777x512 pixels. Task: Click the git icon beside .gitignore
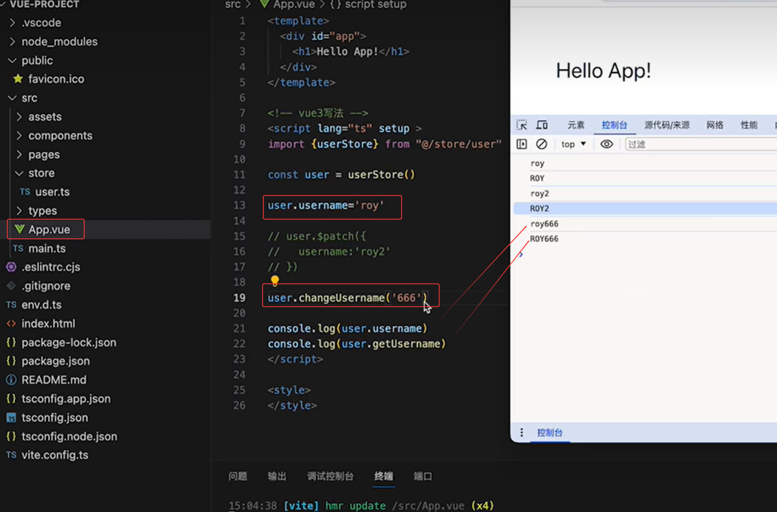[x=11, y=286]
